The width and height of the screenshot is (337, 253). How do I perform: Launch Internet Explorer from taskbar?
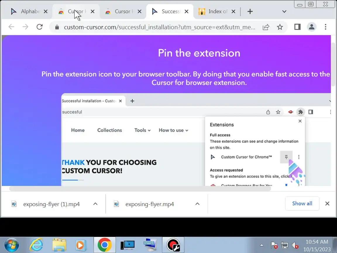click(36, 245)
